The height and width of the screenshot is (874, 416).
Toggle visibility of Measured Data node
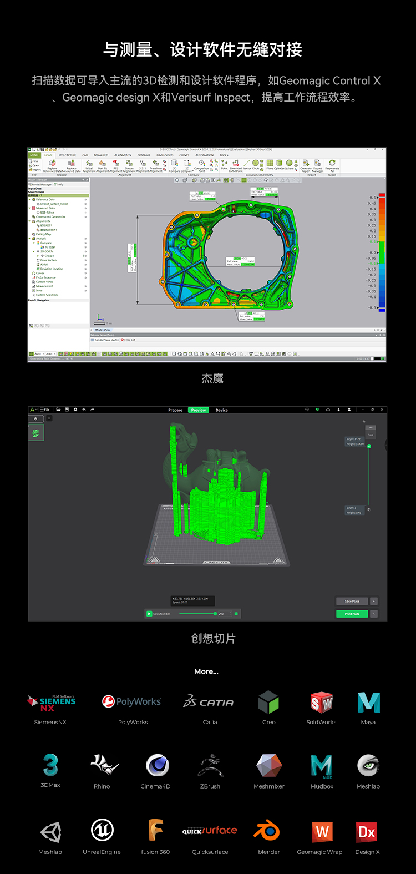pyautogui.click(x=85, y=208)
